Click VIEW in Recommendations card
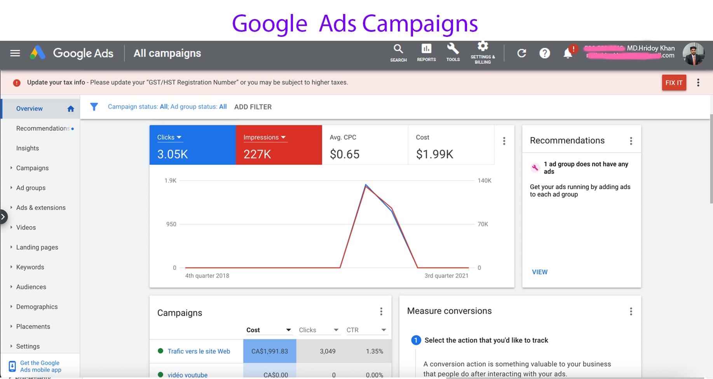The width and height of the screenshot is (713, 379). coord(540,272)
